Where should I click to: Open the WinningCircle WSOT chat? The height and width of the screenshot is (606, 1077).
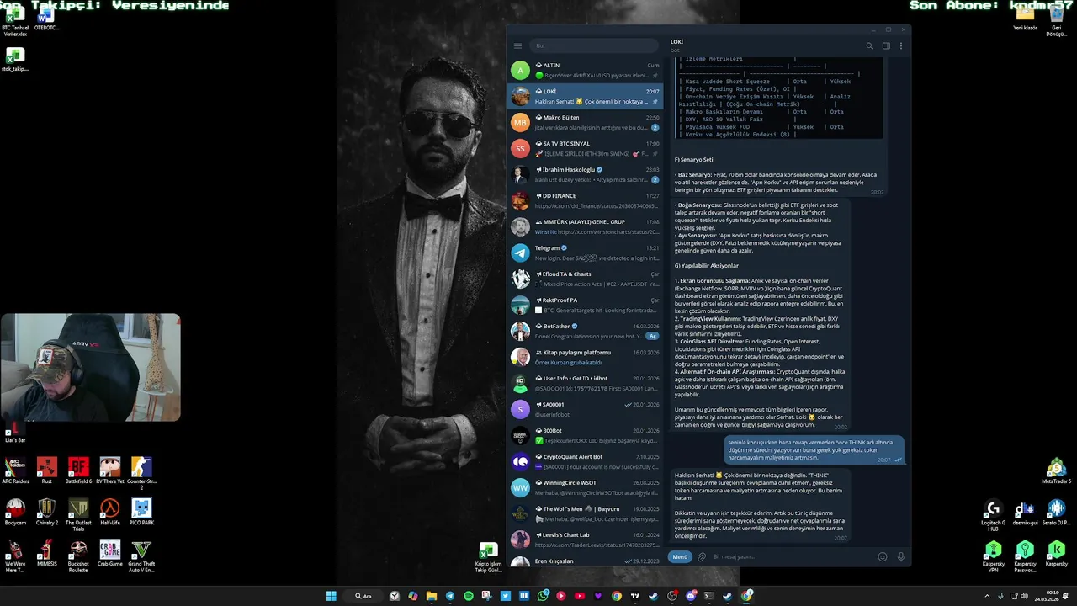[x=585, y=487]
